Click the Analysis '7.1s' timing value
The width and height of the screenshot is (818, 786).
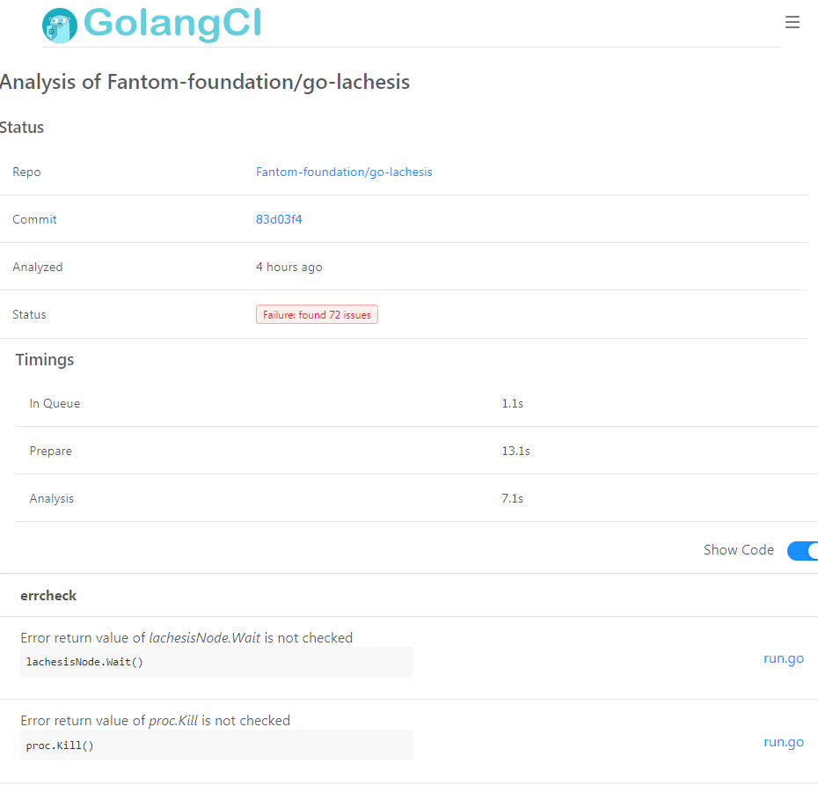pyautogui.click(x=512, y=498)
